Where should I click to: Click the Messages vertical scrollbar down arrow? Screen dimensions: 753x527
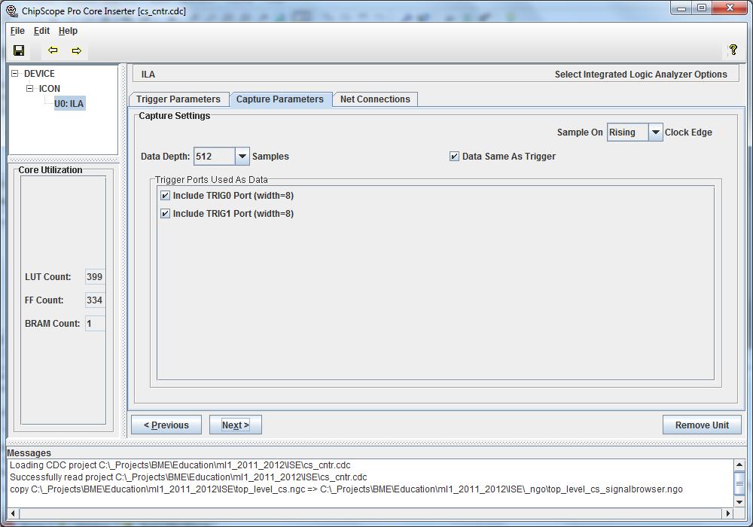point(739,502)
